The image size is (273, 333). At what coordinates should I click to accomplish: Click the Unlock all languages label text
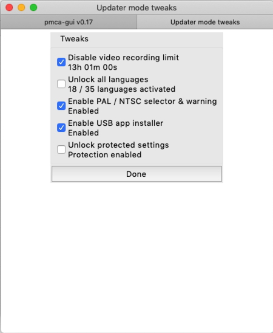108,80
